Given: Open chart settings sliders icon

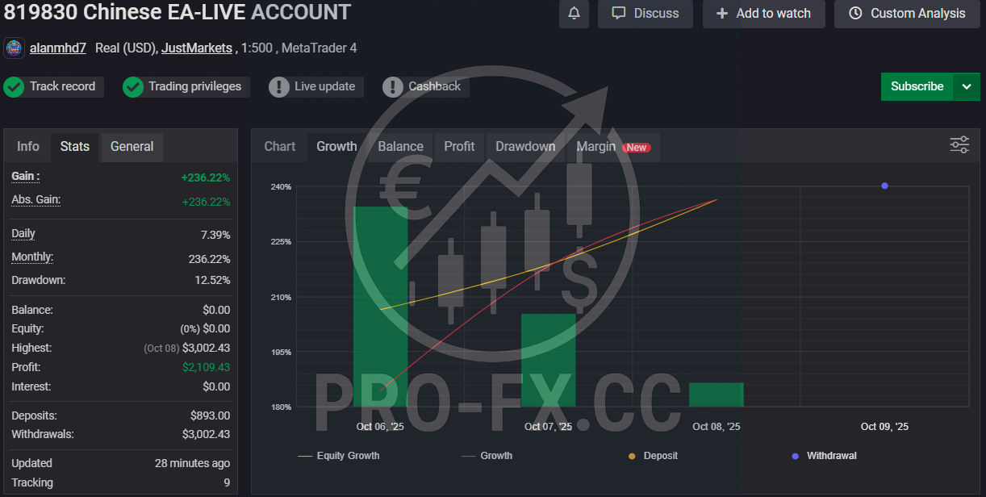Looking at the screenshot, I should pyautogui.click(x=959, y=145).
